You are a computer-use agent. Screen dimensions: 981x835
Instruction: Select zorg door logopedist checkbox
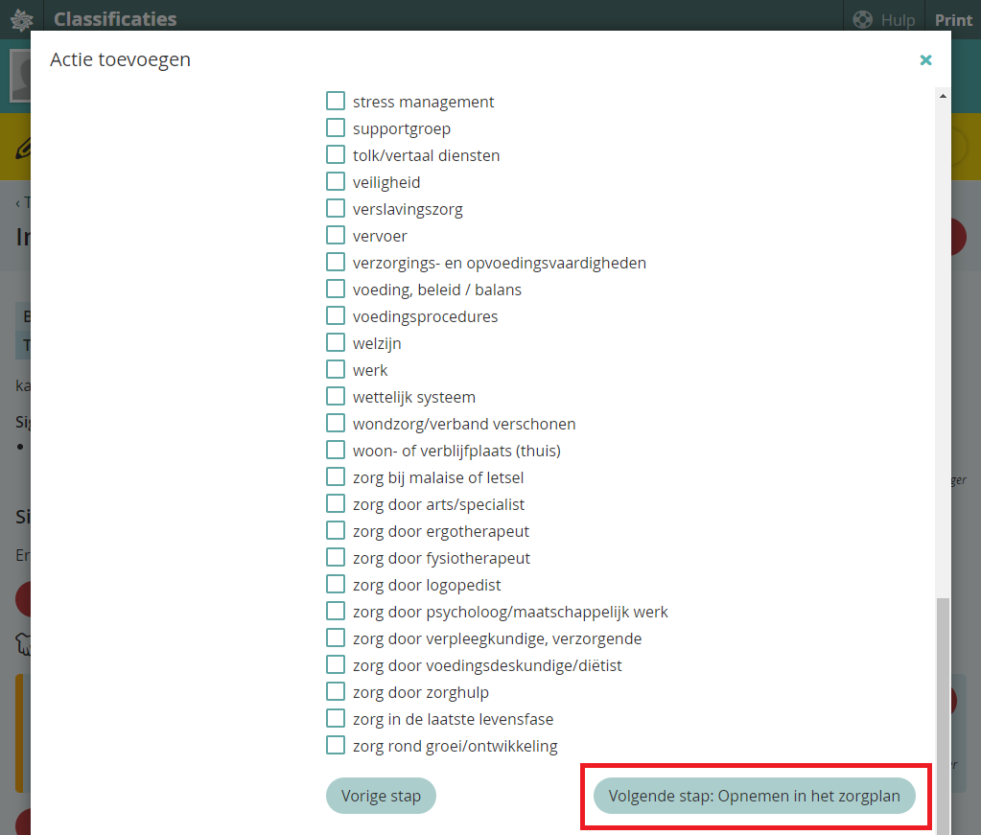[336, 585]
